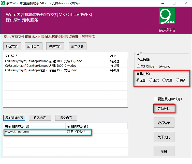Start processing with 开始处理 button
192x164 pixels.
click(x=164, y=109)
